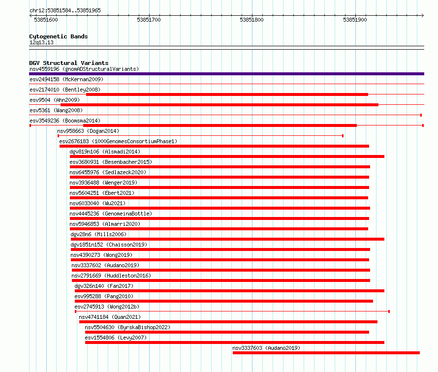Select the thin line under nsv958663
The image size is (438, 372).
[201, 136]
